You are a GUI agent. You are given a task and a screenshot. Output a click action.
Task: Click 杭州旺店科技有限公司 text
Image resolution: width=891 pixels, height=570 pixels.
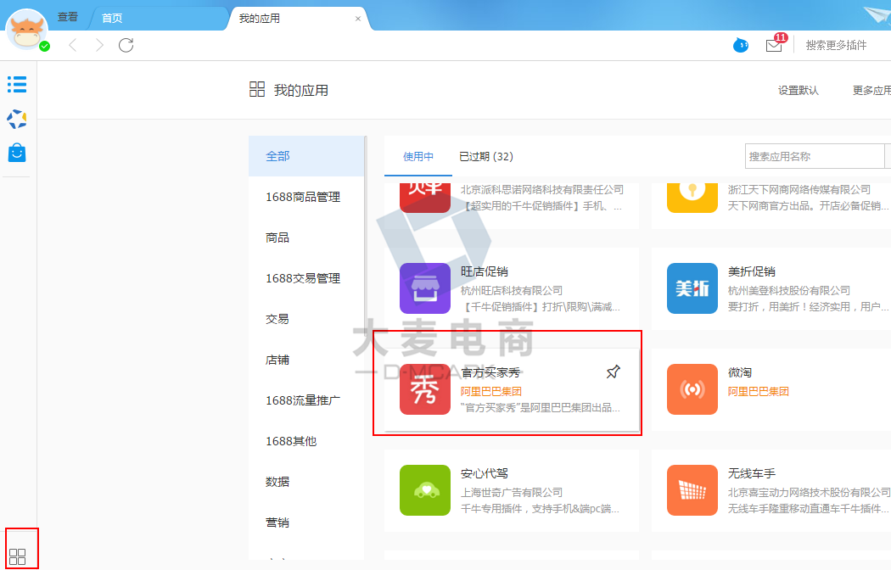click(x=512, y=291)
